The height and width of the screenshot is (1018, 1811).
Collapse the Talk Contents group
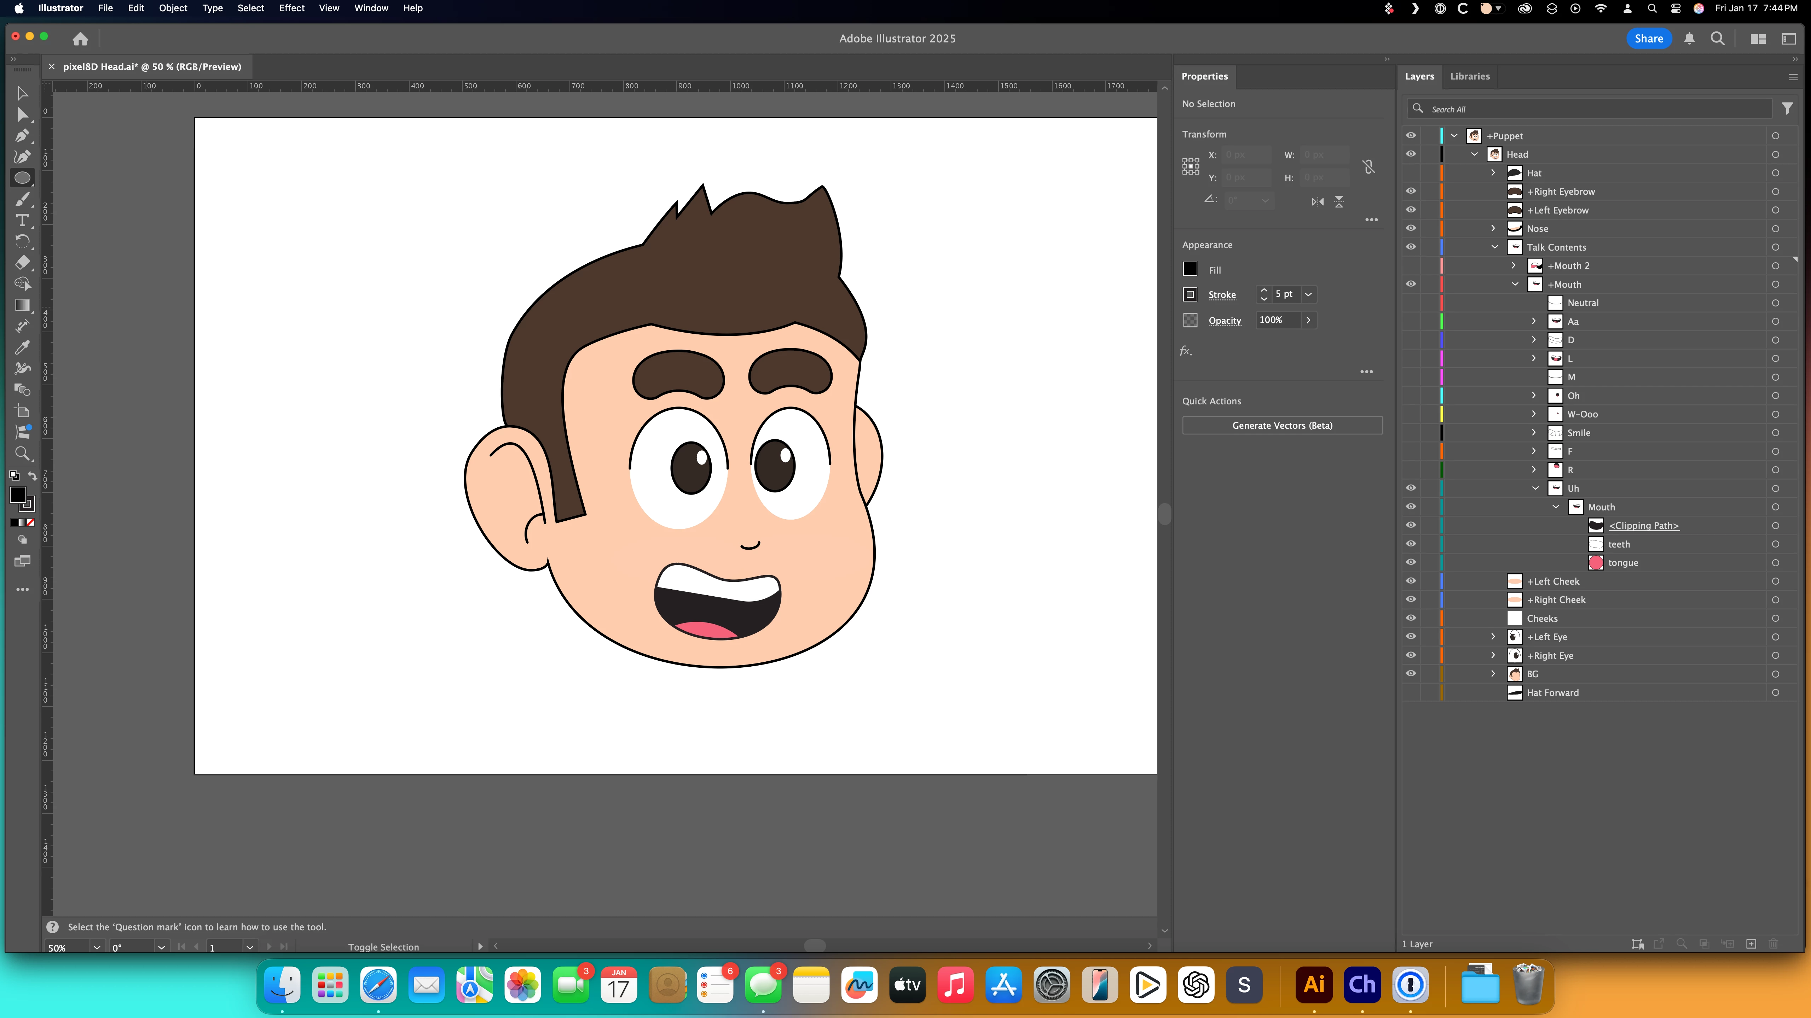pyautogui.click(x=1495, y=247)
